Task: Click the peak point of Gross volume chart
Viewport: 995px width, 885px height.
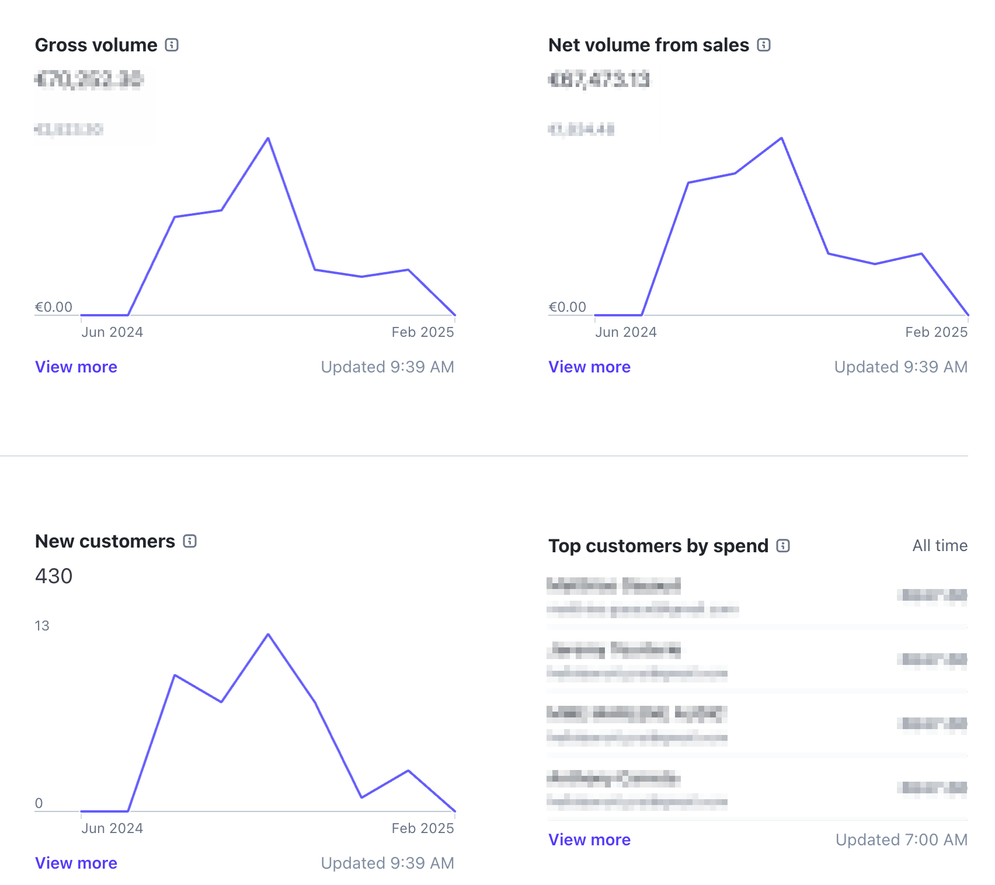Action: (x=268, y=138)
